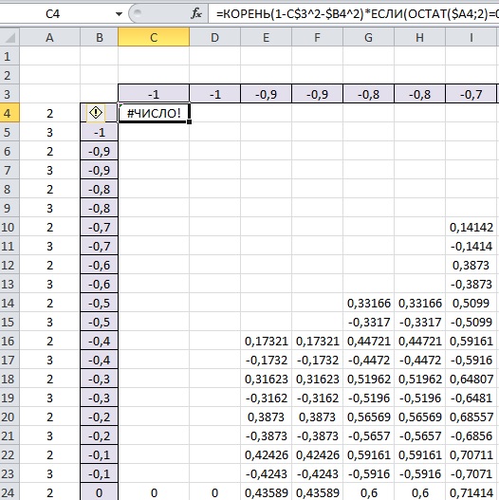Open the Insert Function fx button
Screen dimensions: 499x500
tap(195, 13)
